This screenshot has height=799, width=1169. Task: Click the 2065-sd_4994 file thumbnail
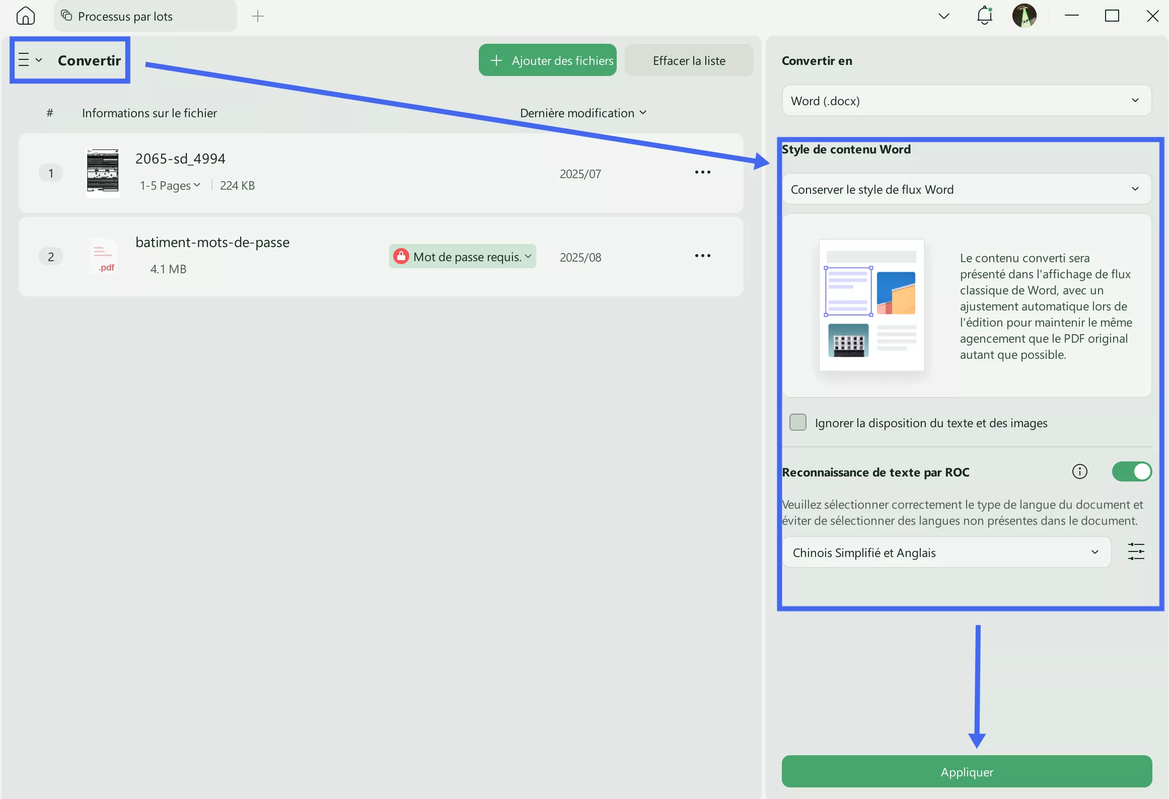(103, 172)
